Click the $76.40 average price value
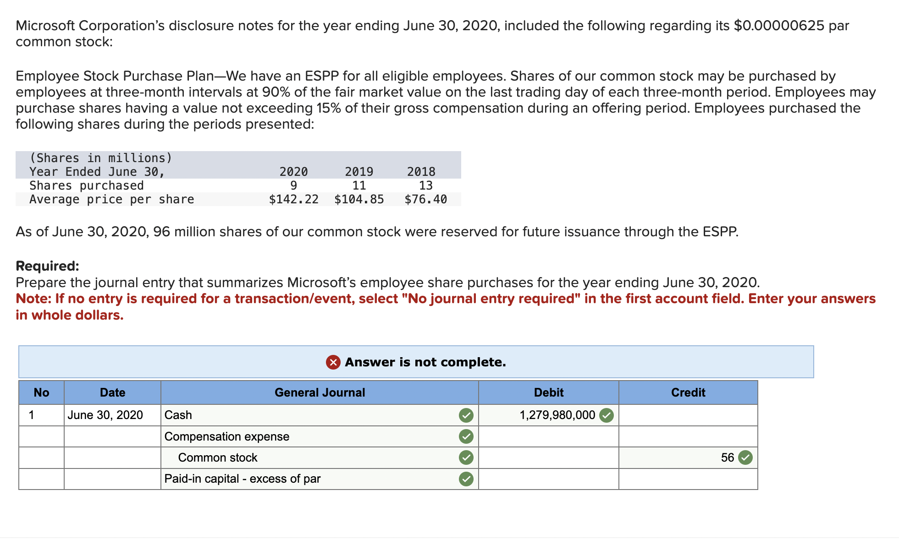 (425, 199)
